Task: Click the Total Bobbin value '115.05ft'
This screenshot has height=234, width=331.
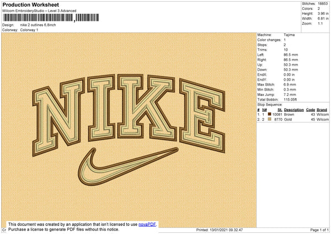Action: tap(290, 99)
